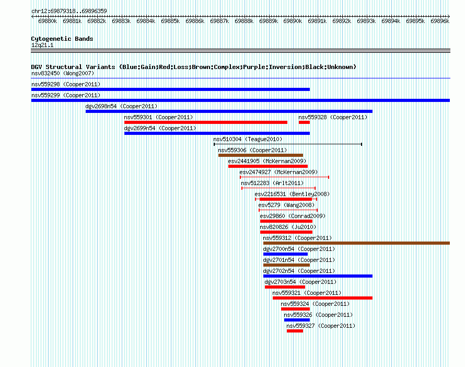Click the 69890k ruler position
The image size is (465, 367).
(293, 21)
